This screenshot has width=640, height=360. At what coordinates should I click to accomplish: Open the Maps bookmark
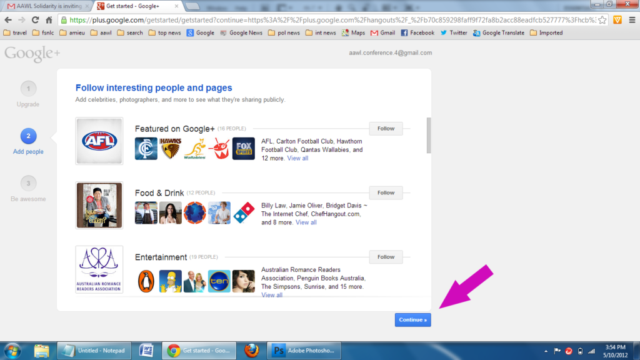tap(354, 32)
